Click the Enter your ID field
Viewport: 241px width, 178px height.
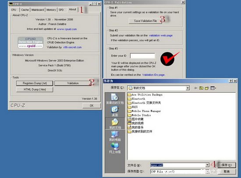pyautogui.click(x=142, y=56)
